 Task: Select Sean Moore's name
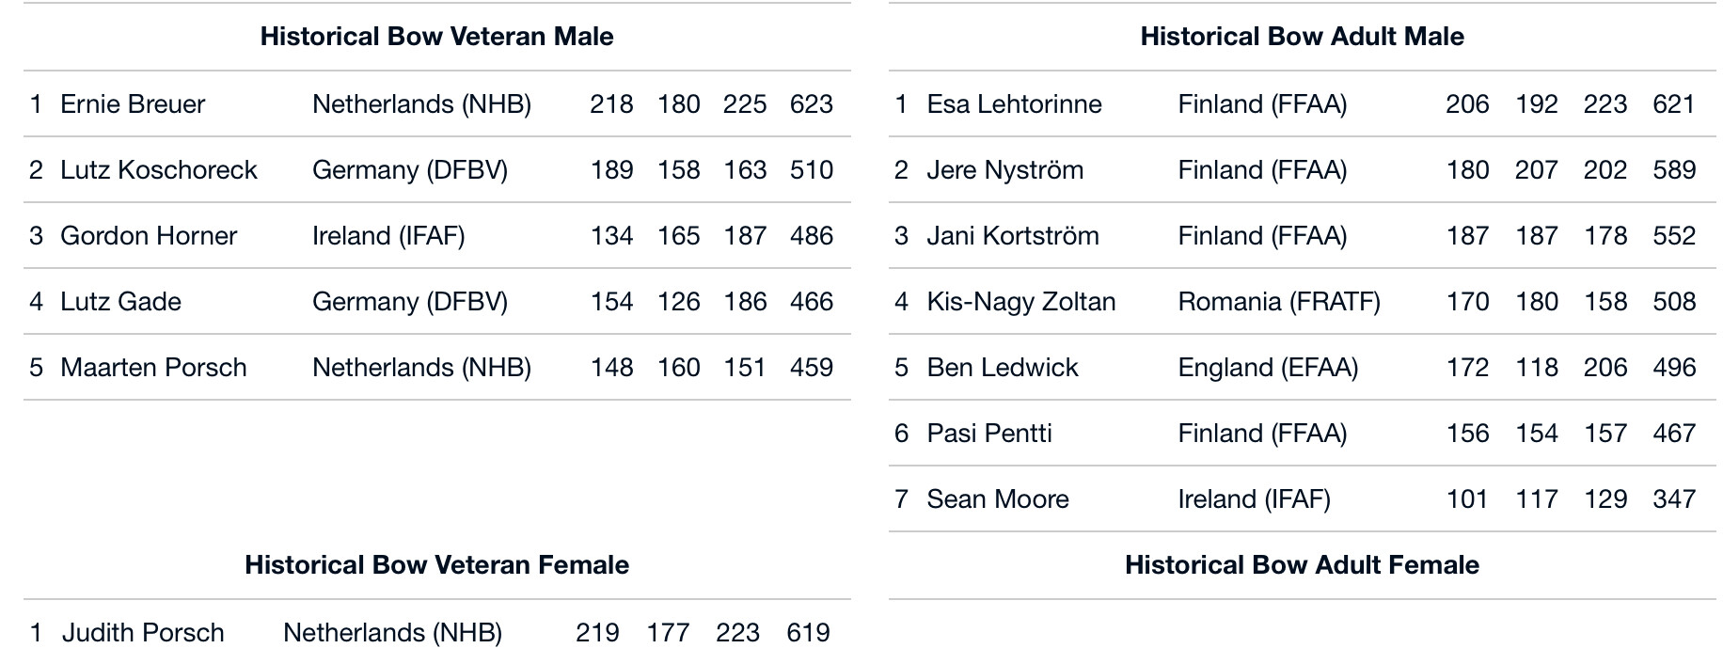998,499
